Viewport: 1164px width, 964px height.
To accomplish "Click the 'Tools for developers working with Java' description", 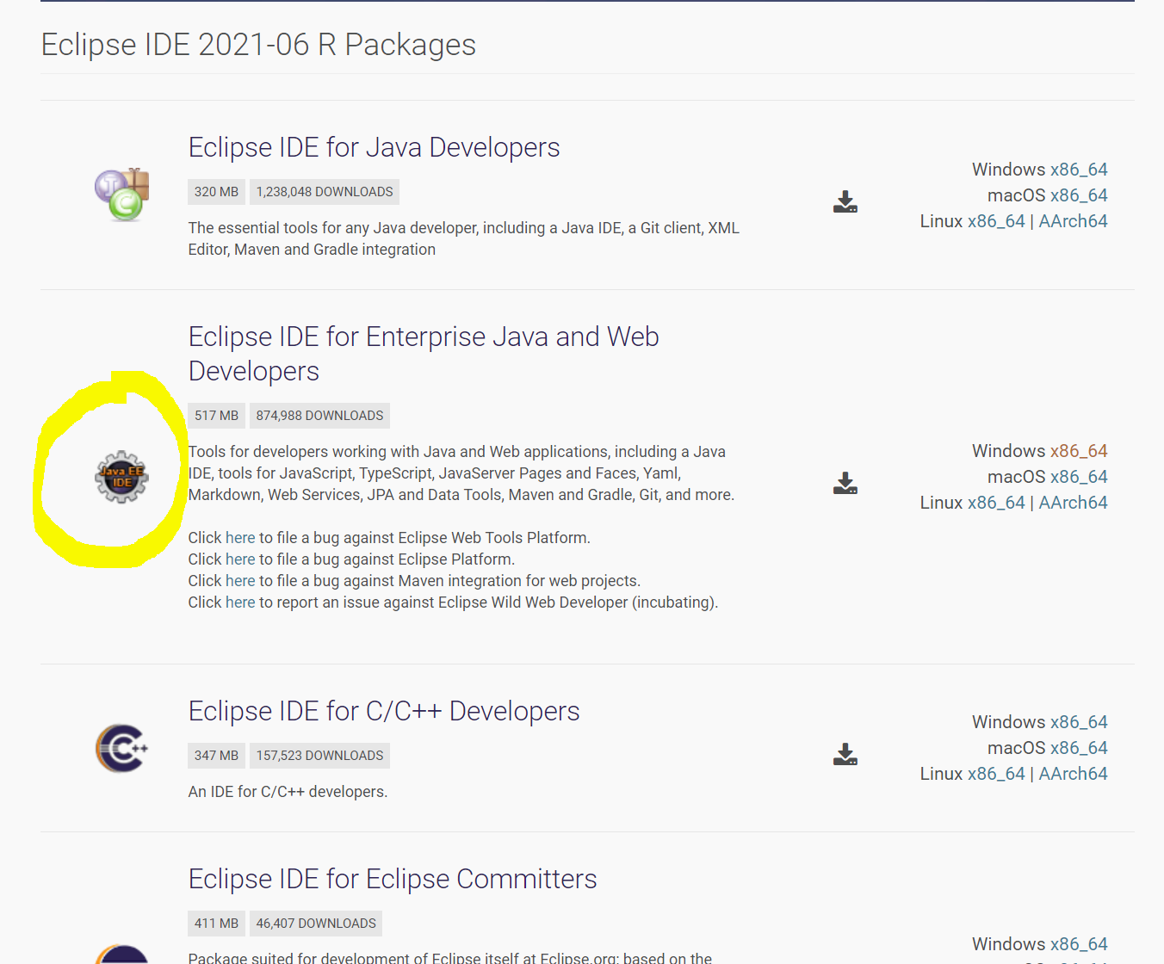I will (461, 473).
